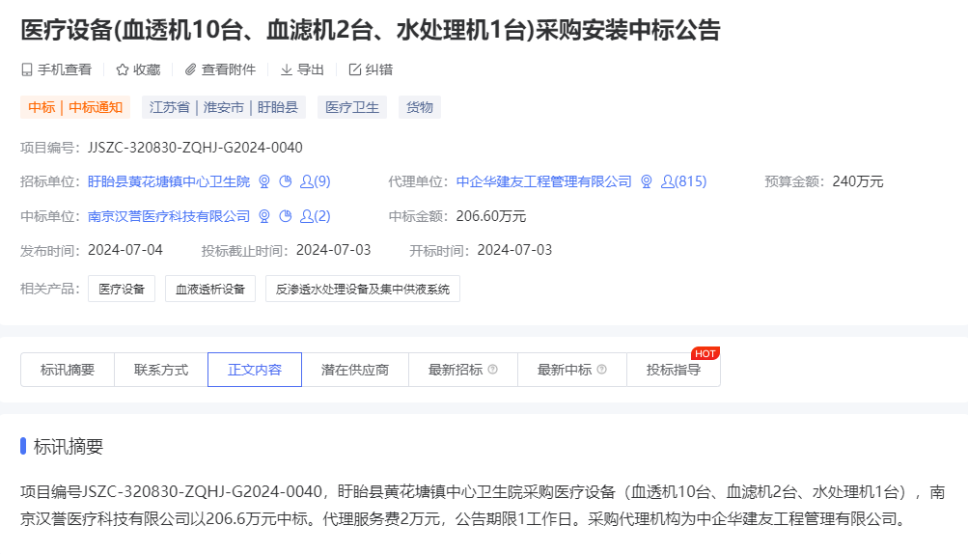Open contacts (9) icon for 盱眙县黄花塘镇中心卫生院
Image resolution: width=968 pixels, height=554 pixels.
pyautogui.click(x=315, y=181)
